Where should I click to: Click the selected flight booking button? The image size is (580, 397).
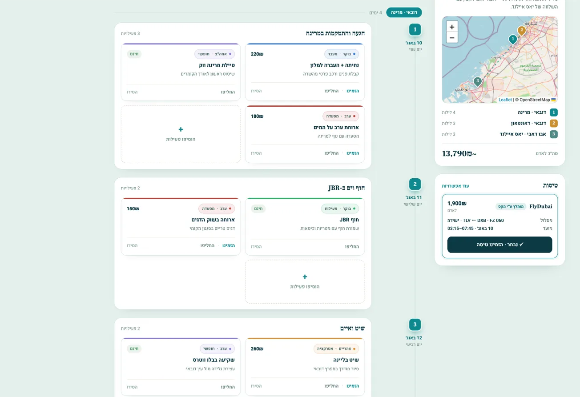(x=499, y=245)
